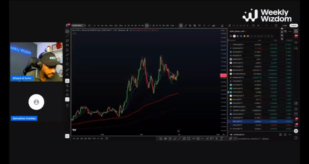Viewport: 309px width, 164px height.
Task: Click the Wizard of SoHo webcam feed
Action: click(36, 62)
